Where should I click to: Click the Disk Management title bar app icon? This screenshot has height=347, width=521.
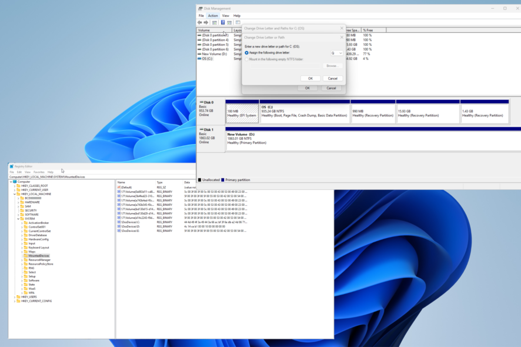[x=201, y=9]
